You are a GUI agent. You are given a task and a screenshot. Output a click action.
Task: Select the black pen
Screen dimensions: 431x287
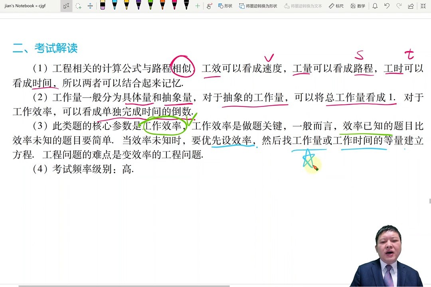(x=186, y=5)
